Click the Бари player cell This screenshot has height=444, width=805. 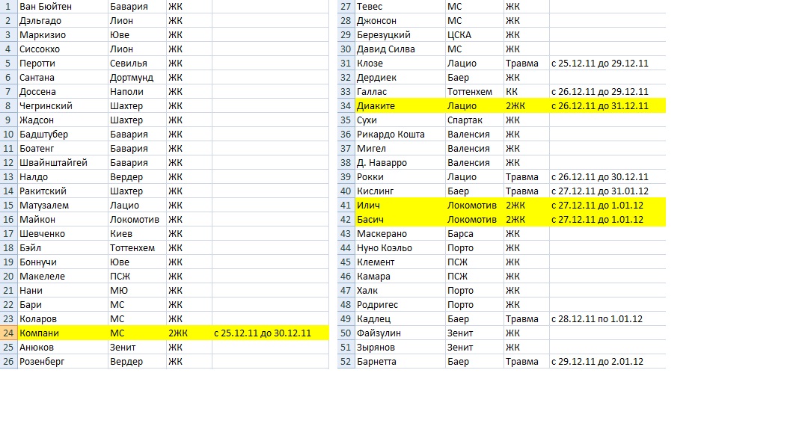tap(63, 304)
